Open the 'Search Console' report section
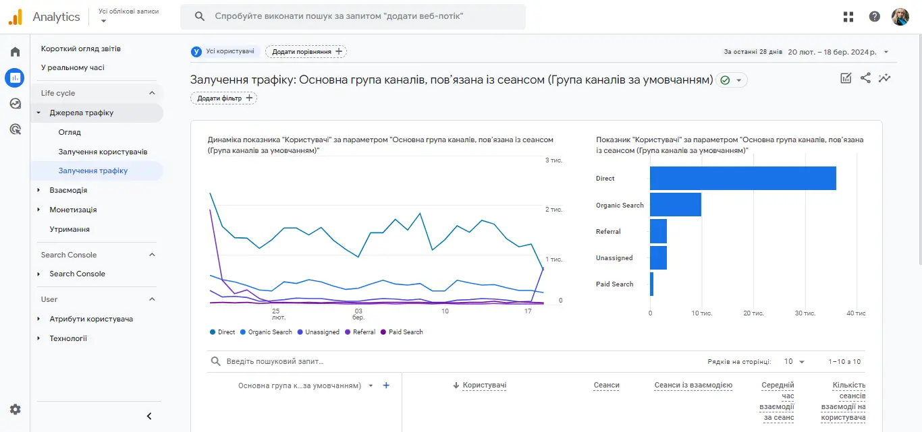 coord(78,274)
